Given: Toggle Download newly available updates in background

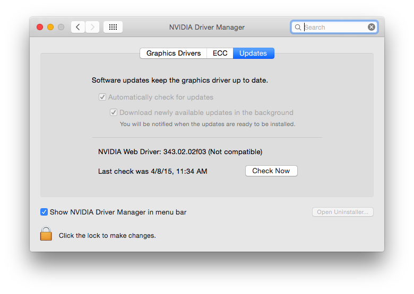Looking at the screenshot, I should 114,112.
